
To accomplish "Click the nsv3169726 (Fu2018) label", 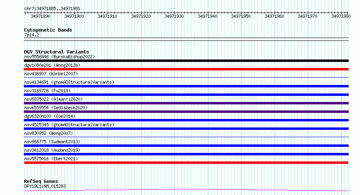I will coord(47,91).
